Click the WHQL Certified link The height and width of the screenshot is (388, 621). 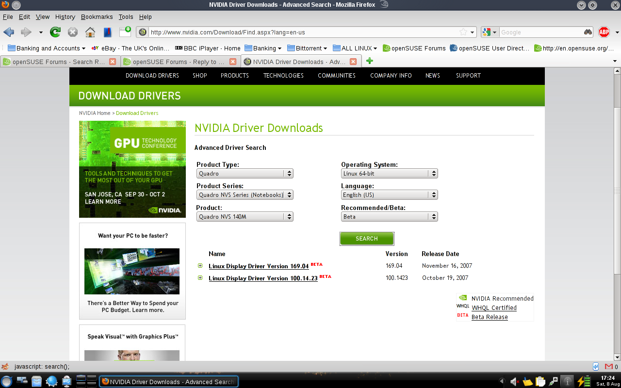tap(494, 308)
